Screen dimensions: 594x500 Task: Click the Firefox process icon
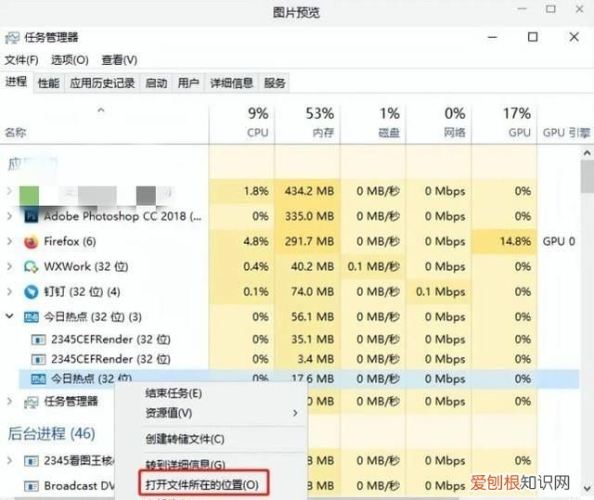[31, 241]
